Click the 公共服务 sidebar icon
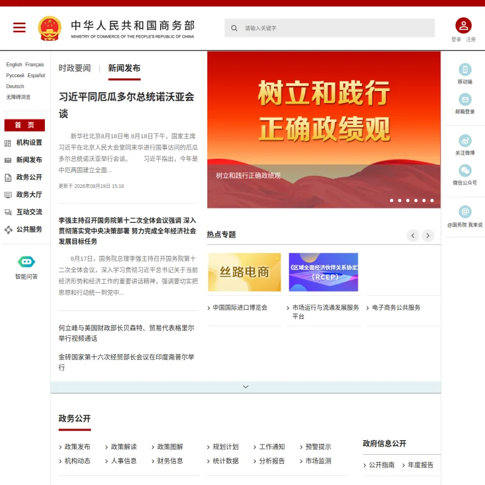The width and height of the screenshot is (485, 485). pyautogui.click(x=8, y=230)
